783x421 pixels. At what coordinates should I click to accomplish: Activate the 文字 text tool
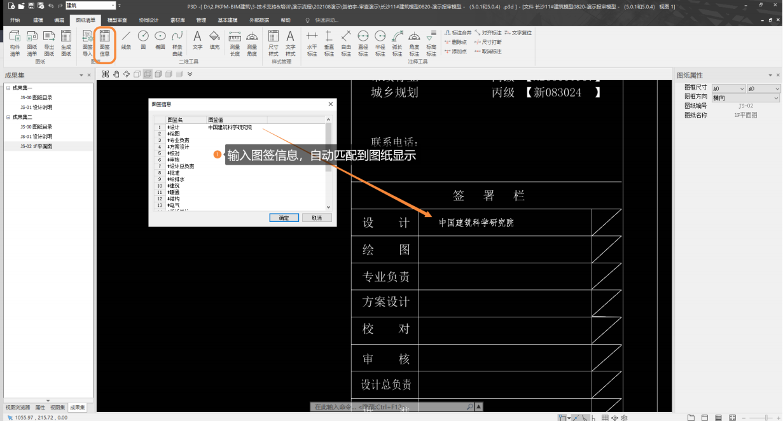pyautogui.click(x=197, y=40)
